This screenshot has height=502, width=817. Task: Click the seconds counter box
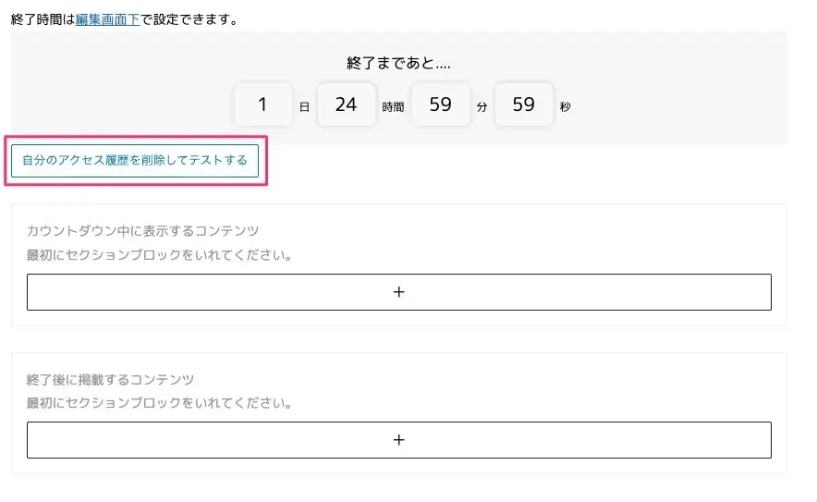tap(524, 104)
